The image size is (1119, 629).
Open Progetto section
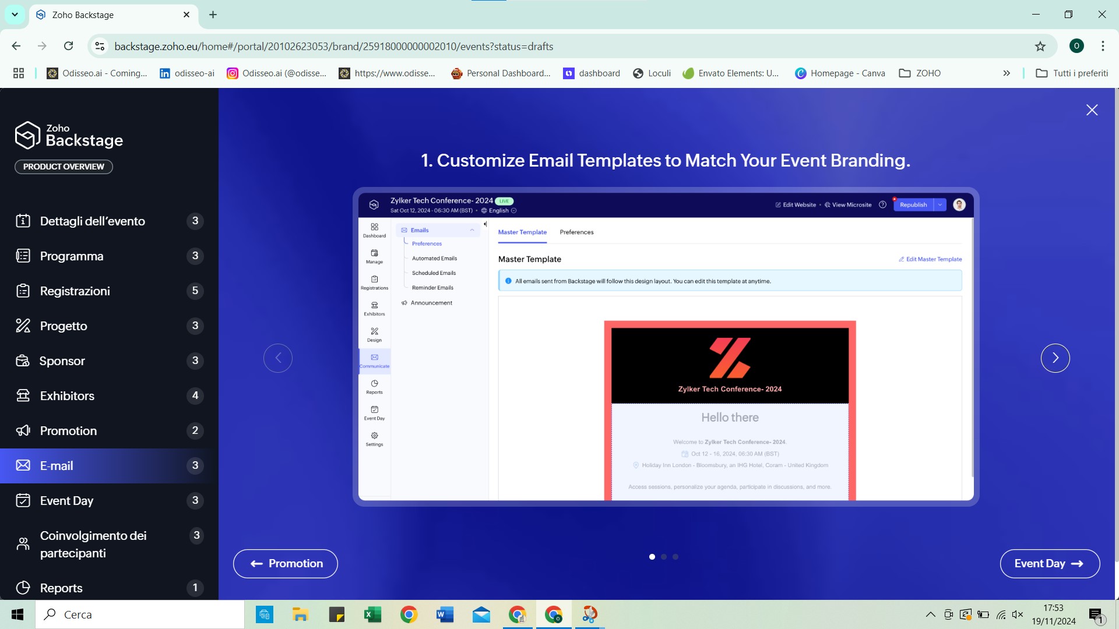click(109, 326)
